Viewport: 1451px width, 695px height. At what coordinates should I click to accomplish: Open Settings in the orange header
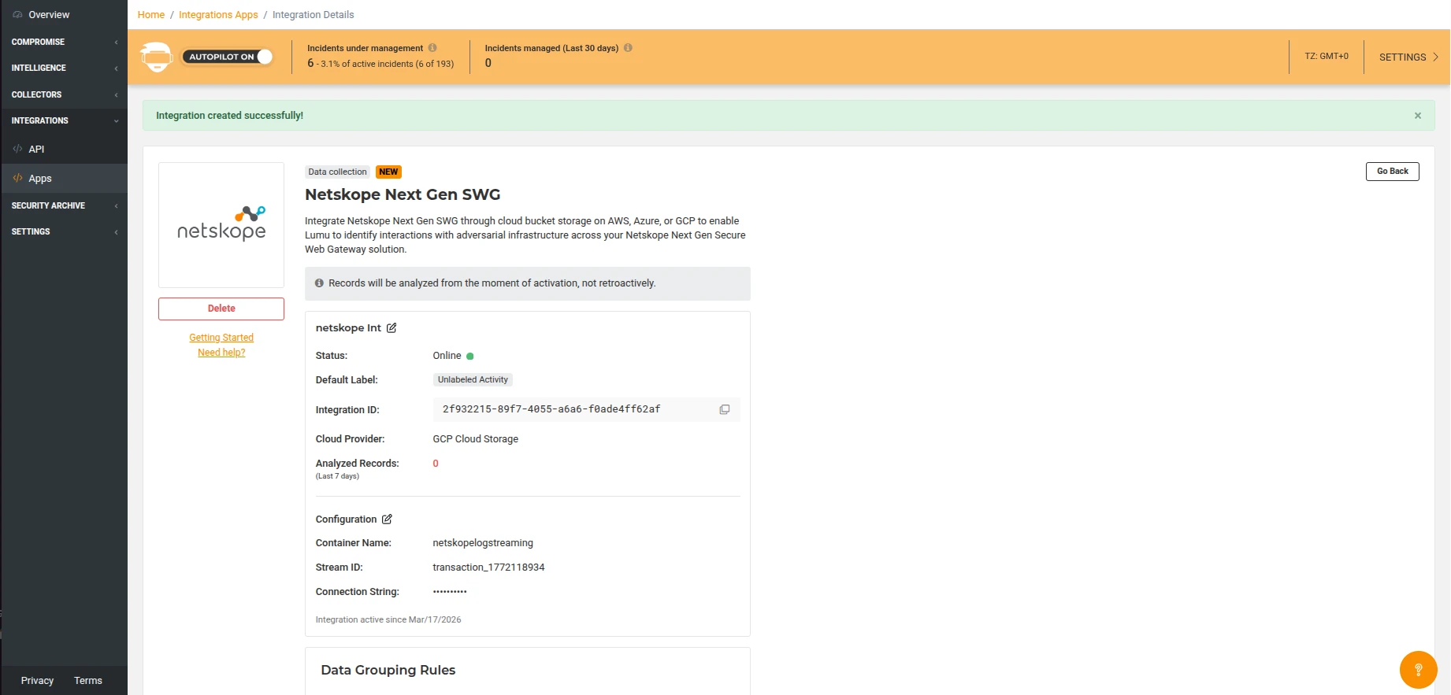[1408, 57]
